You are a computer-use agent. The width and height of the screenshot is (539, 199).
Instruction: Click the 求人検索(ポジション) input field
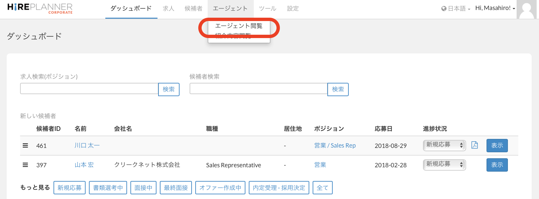coord(89,89)
